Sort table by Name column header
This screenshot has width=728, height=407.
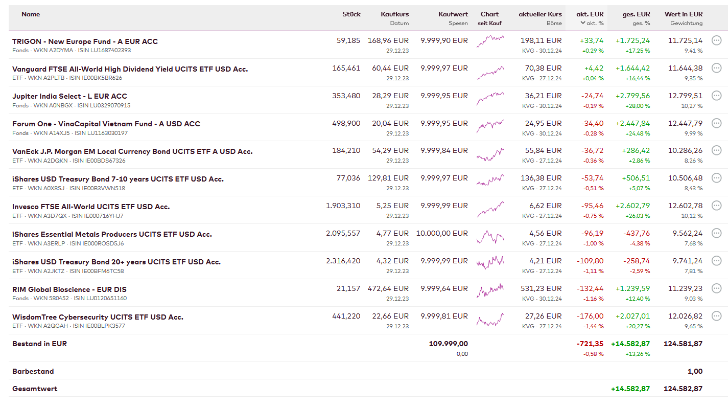click(31, 14)
